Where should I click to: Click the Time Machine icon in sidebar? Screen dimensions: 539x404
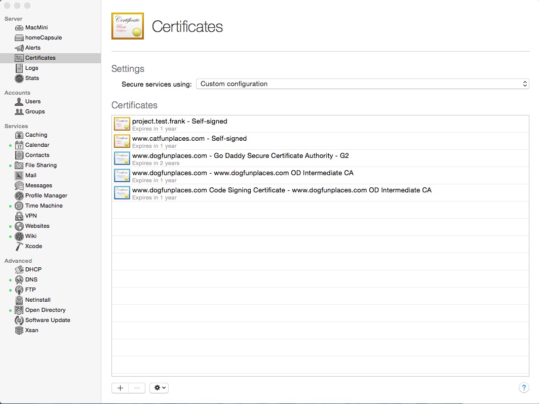19,206
